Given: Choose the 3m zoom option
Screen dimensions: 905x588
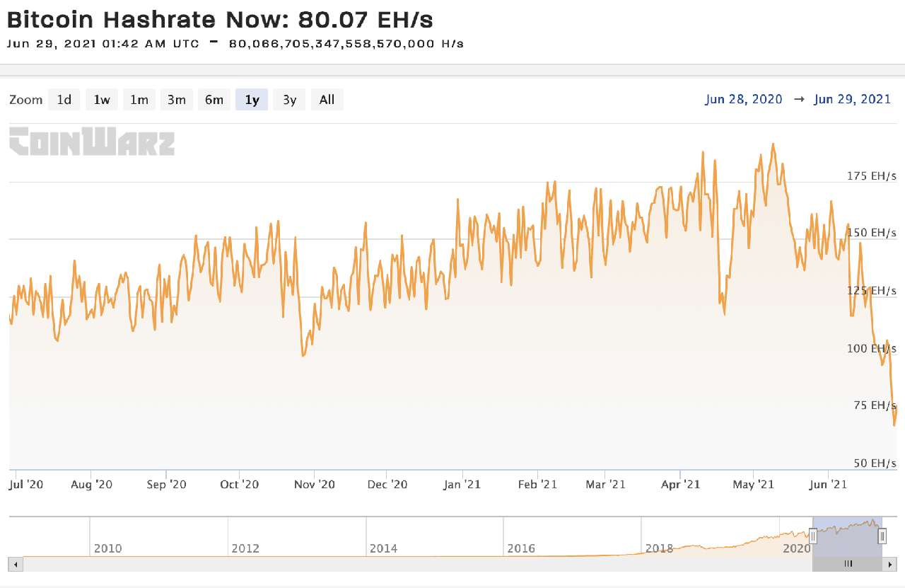Looking at the screenshot, I should pos(177,100).
